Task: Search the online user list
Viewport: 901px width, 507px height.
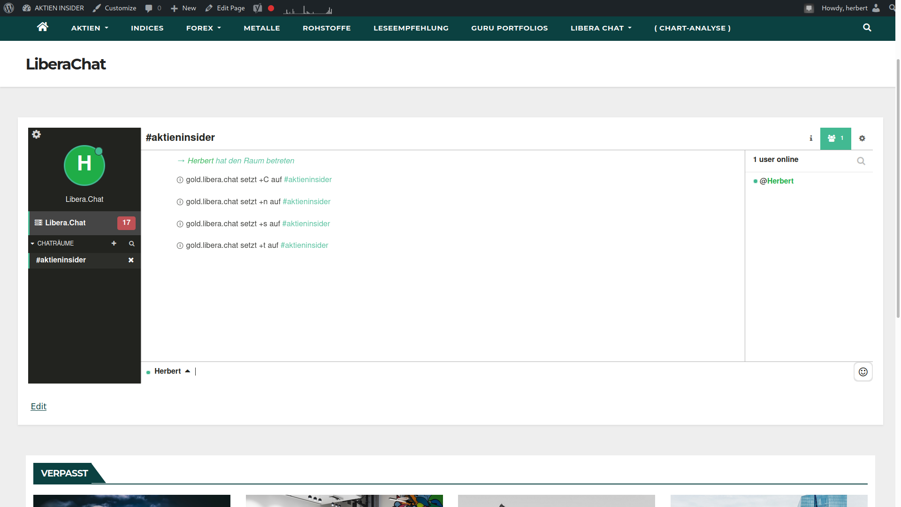Action: 861,161
